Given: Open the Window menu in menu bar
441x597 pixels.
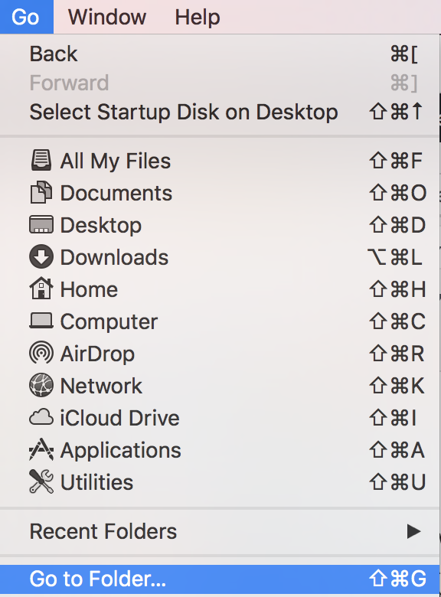Looking at the screenshot, I should click(x=107, y=17).
